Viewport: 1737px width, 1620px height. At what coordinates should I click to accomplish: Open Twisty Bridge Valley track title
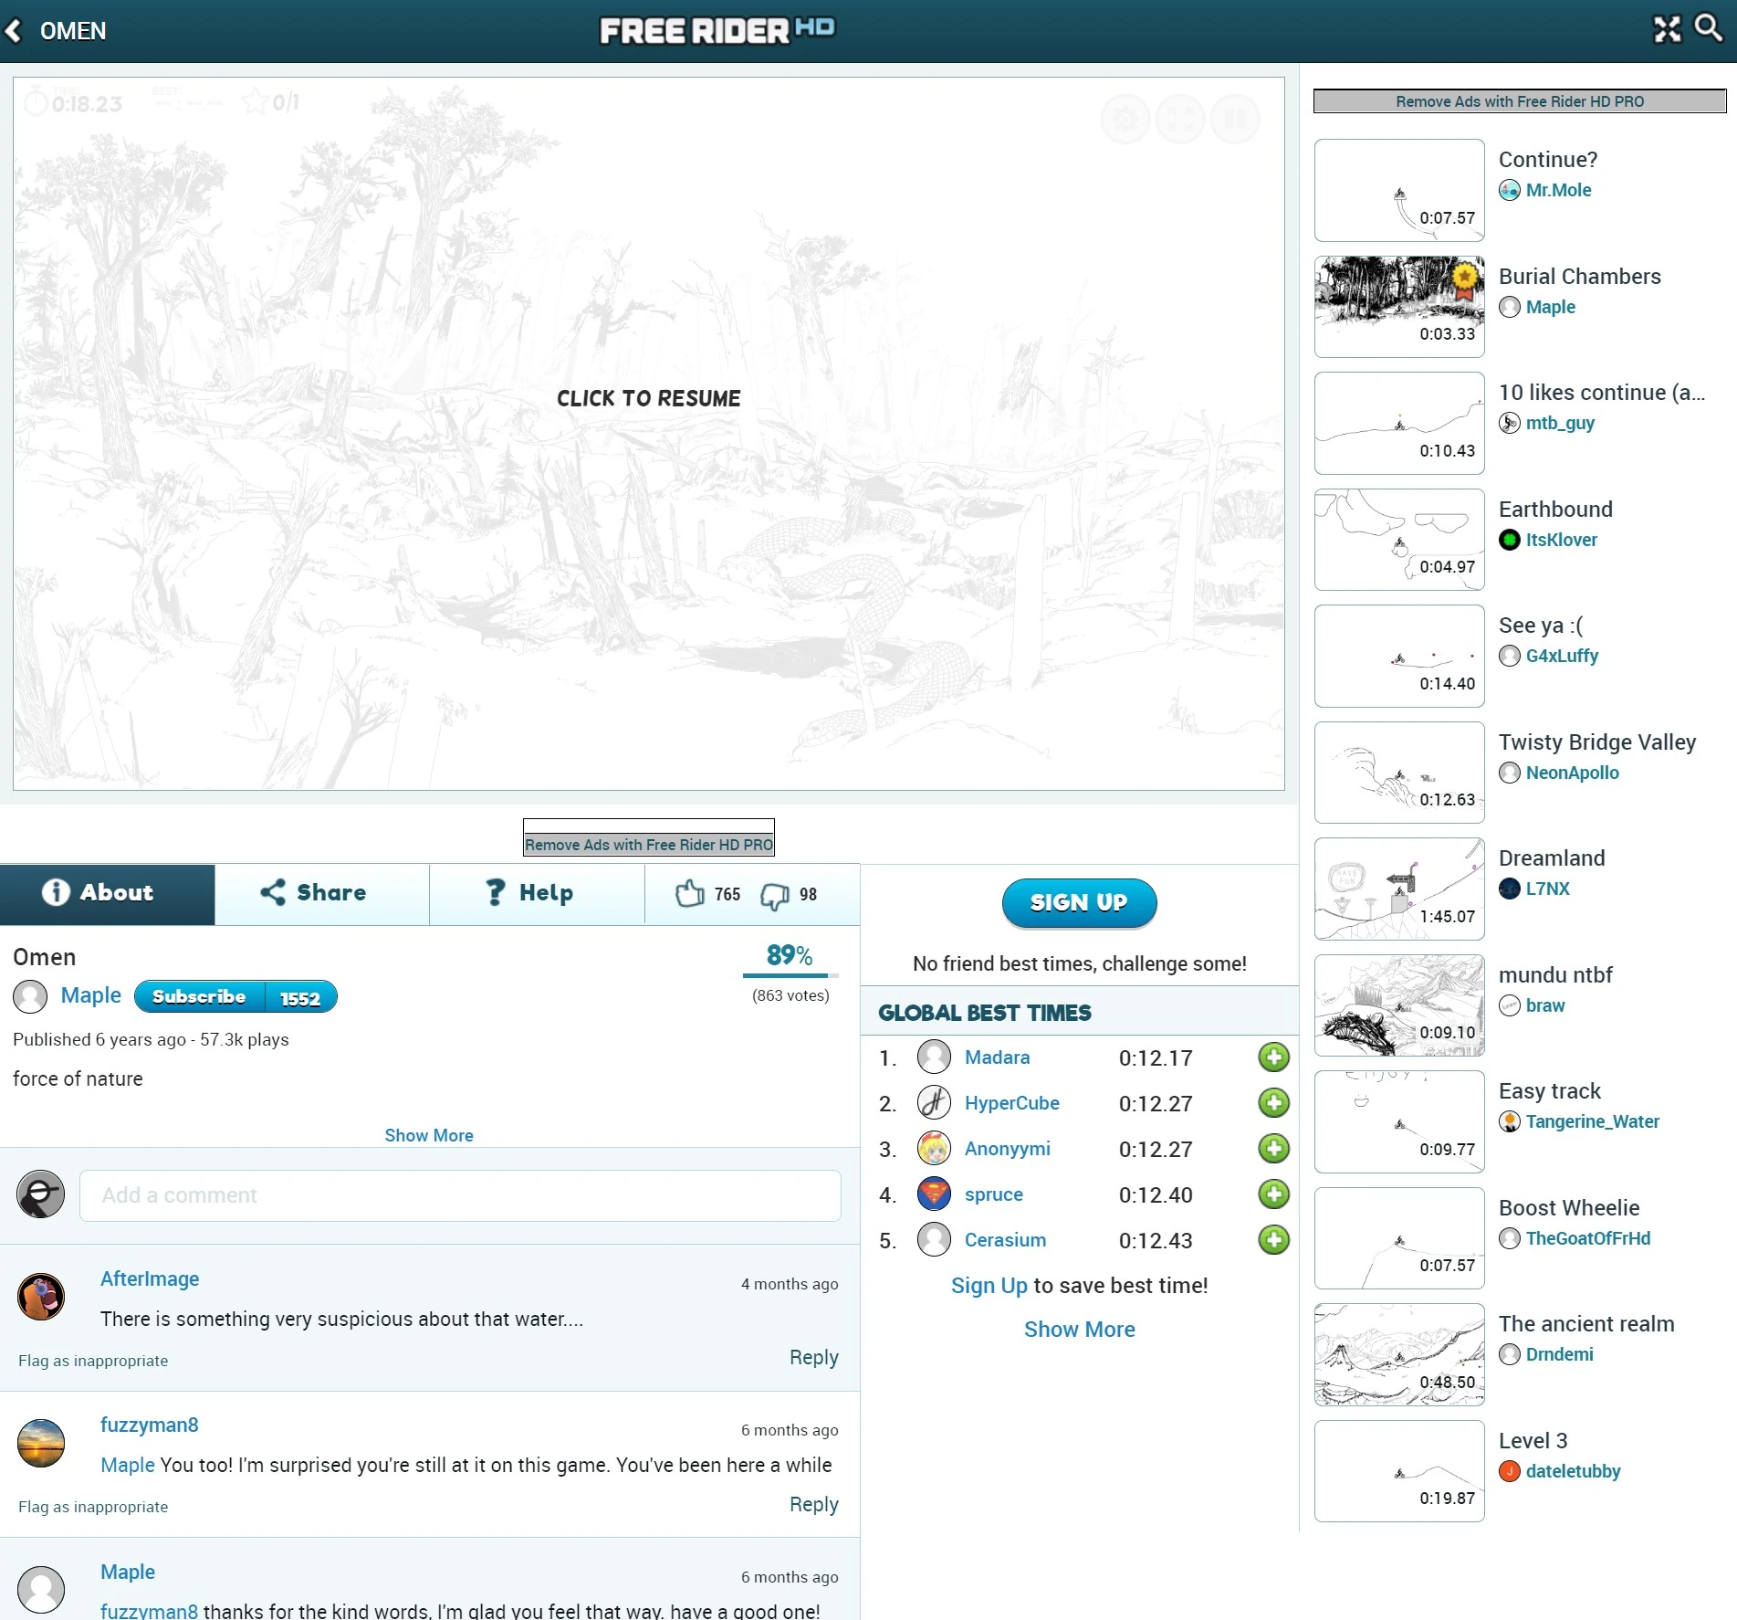tap(1597, 742)
